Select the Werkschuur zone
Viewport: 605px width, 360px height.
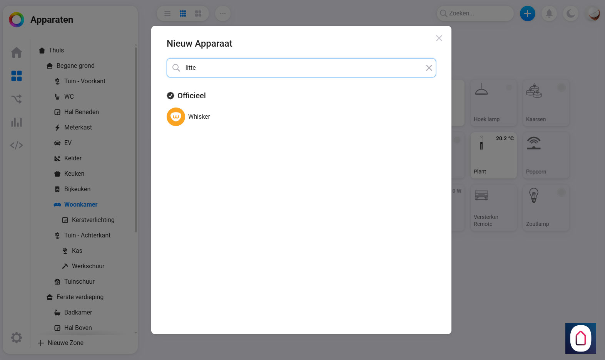(88, 266)
